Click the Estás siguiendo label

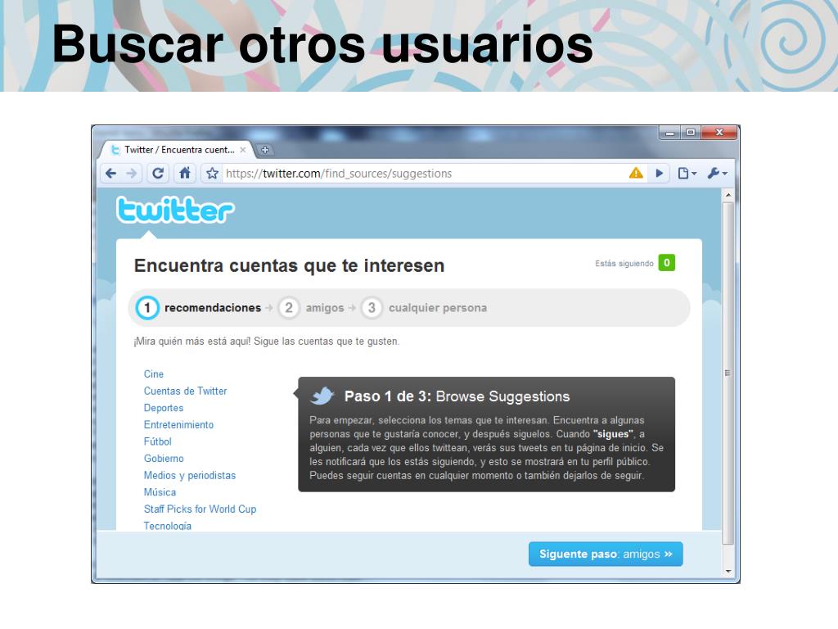point(624,263)
